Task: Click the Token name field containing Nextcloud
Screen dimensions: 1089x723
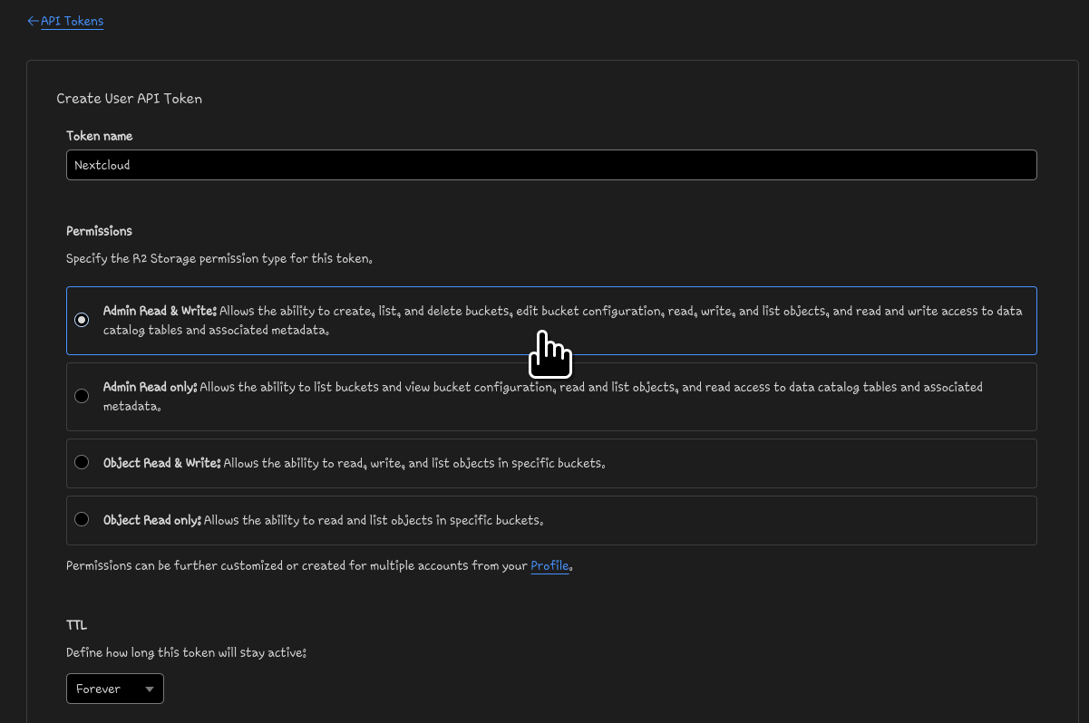Action: (x=550, y=165)
